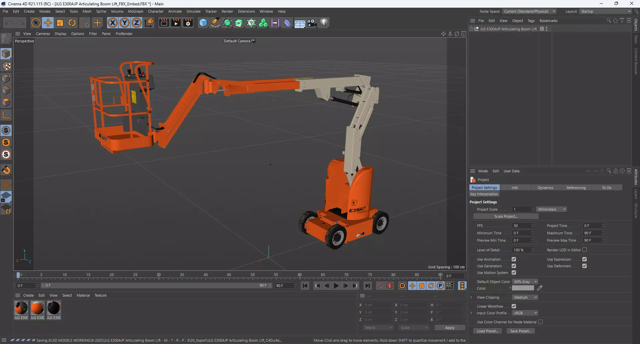Switch to the Dynamics tab
Screen dimensions: 640x344
pyautogui.click(x=545, y=188)
